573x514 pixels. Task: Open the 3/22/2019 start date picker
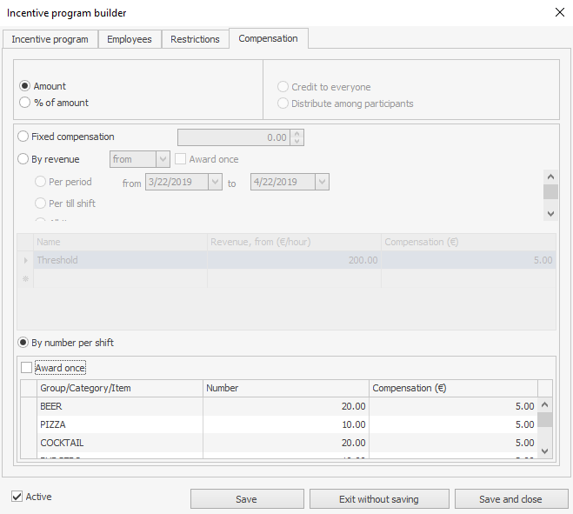pos(215,182)
